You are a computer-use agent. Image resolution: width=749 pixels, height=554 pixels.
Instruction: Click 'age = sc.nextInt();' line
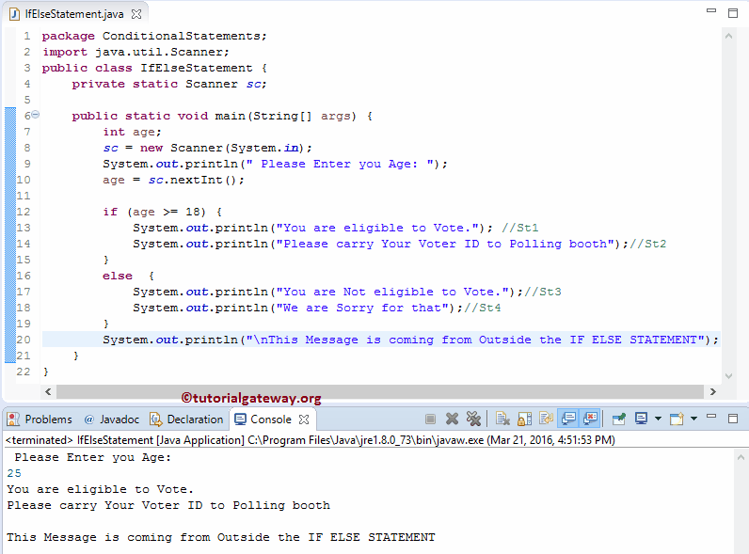coord(173,180)
